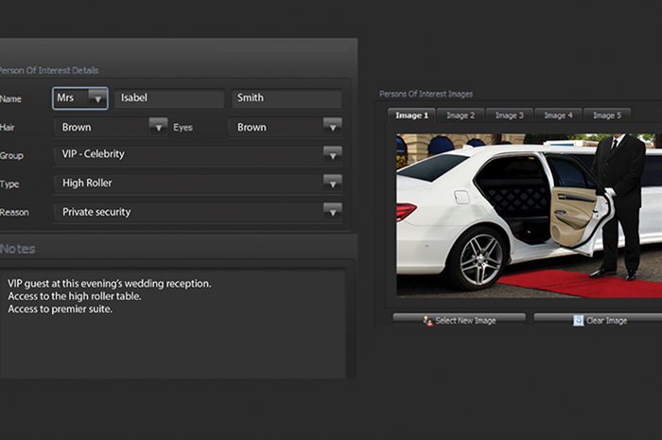Click the 'Access to premier suite.' note line
662x440 pixels.
click(x=60, y=309)
